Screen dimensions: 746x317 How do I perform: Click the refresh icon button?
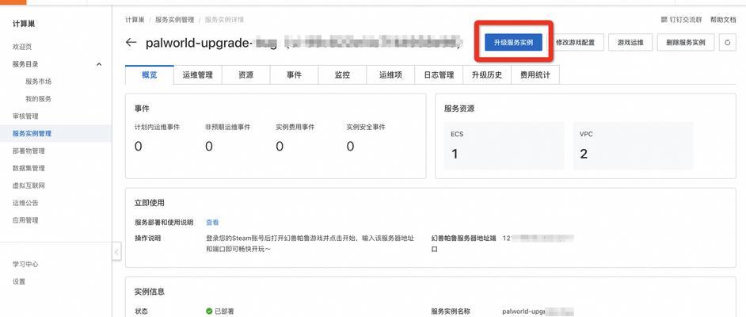pyautogui.click(x=728, y=42)
